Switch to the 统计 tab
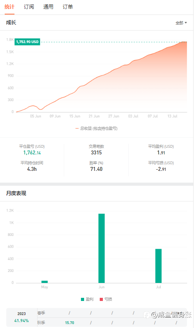The width and height of the screenshot is (194, 328). [9, 7]
